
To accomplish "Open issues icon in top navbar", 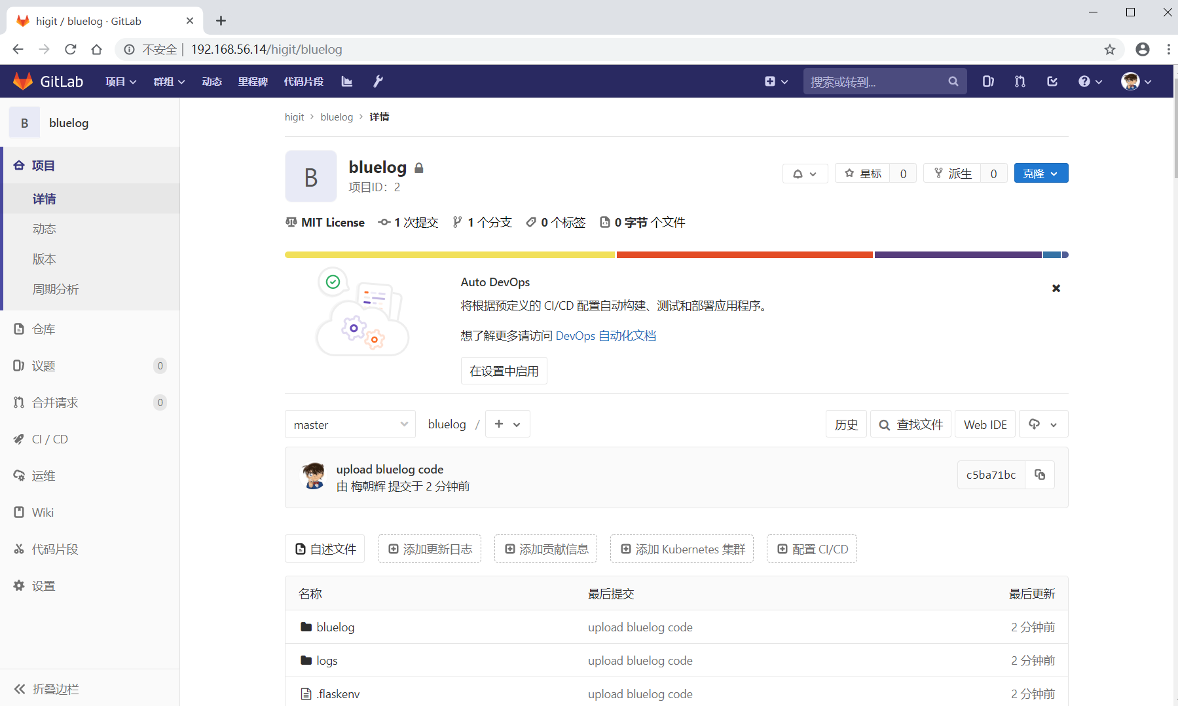I will tap(988, 81).
